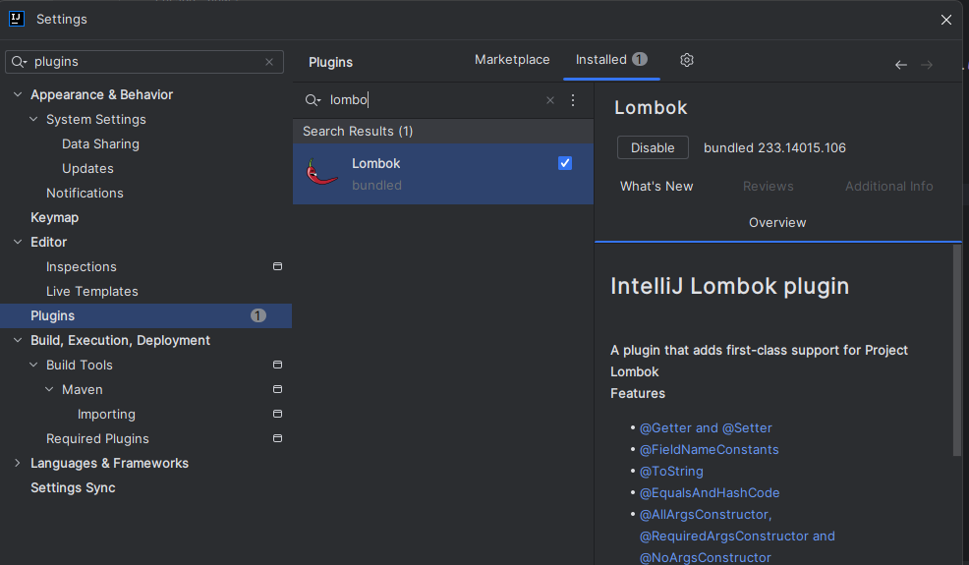Go back with the left arrow
The height and width of the screenshot is (565, 969).
[901, 65]
